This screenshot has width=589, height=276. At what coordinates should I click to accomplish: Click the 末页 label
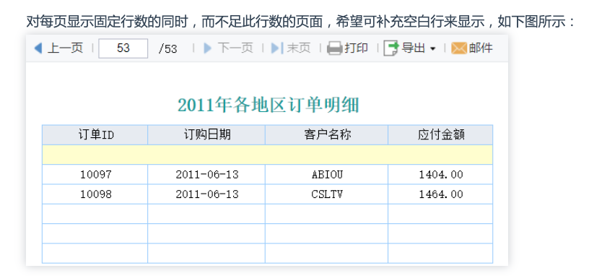coord(299,48)
